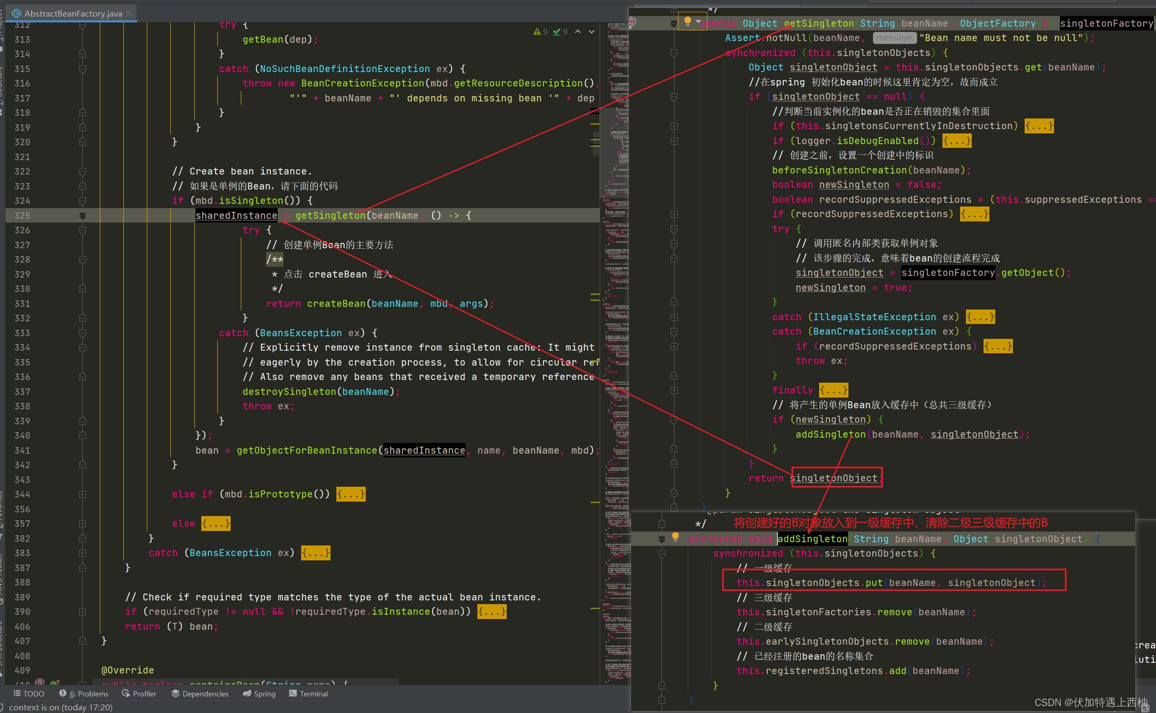Click destroySingleton call on line 337
1156x713 pixels.
tap(289, 392)
